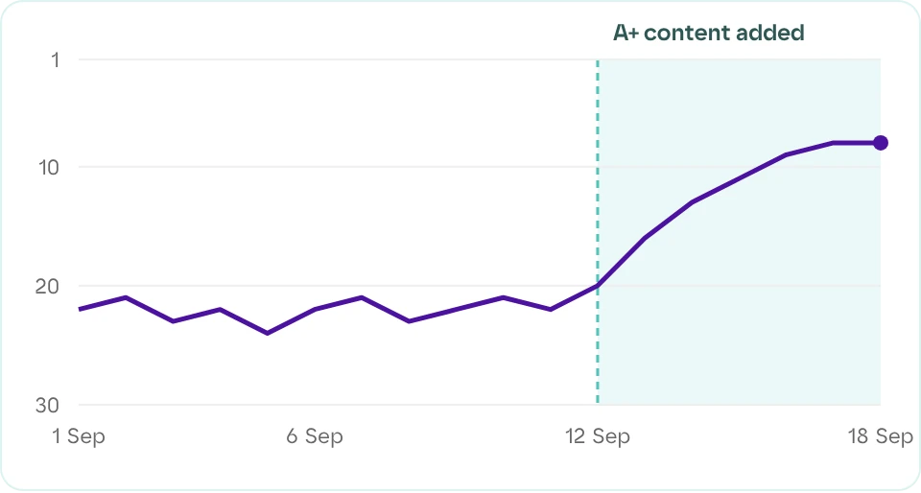The height and width of the screenshot is (493, 921).
Task: Click the purple endpoint dot at 18 Sep
Action: (x=880, y=143)
